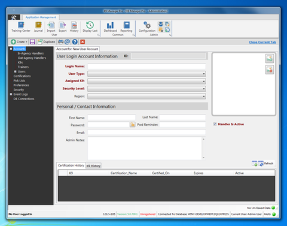Select the Application Management ribbon tab
The image size is (287, 226).
click(41, 17)
